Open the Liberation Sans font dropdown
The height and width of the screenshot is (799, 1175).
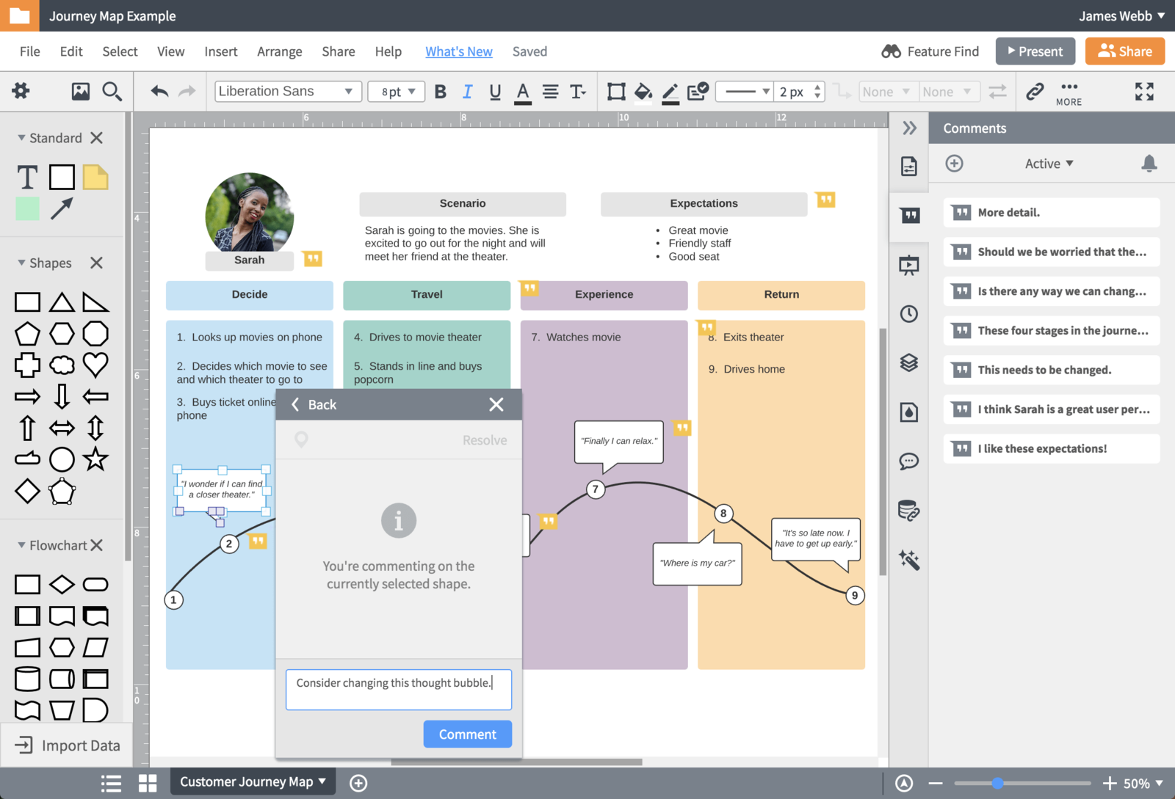point(288,92)
